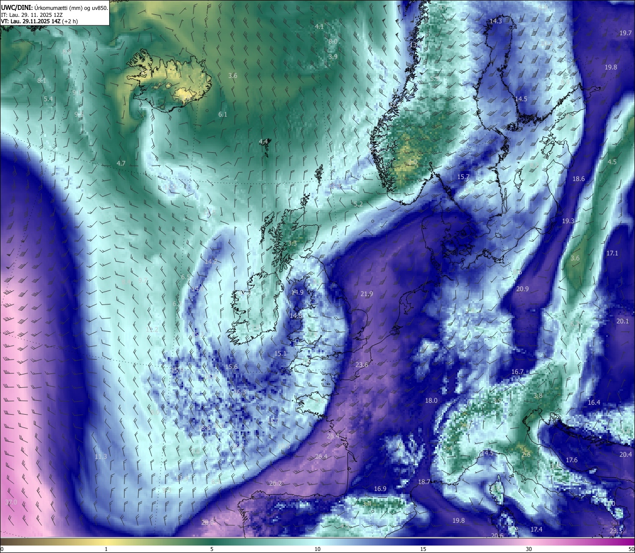Click the 19.7 value on the map
This screenshot has width=635, height=553.
[x=626, y=33]
